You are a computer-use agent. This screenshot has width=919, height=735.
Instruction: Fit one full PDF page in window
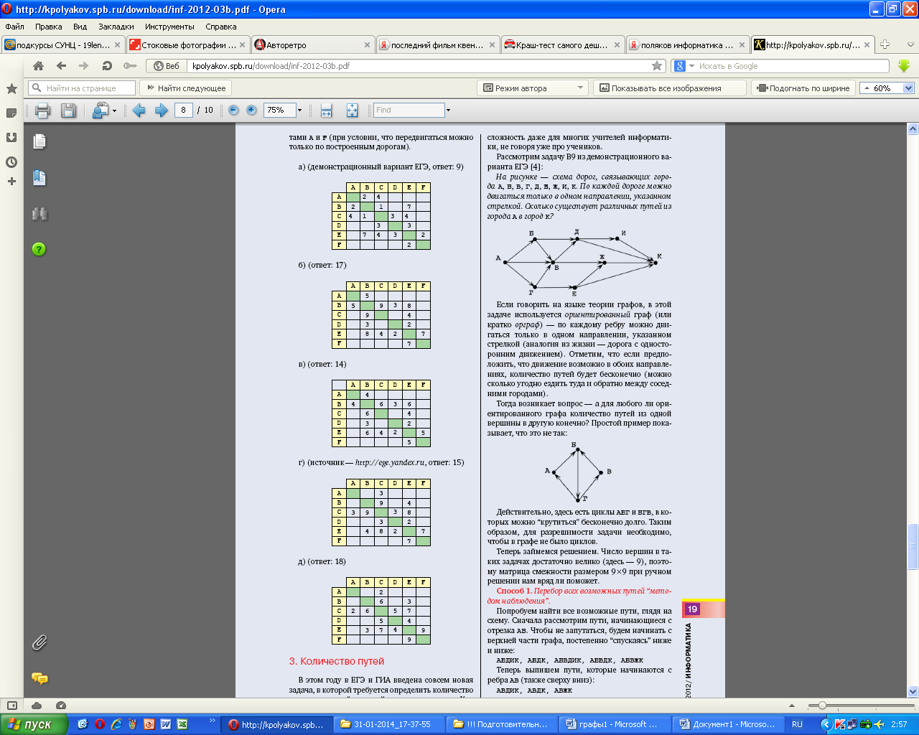(x=352, y=111)
